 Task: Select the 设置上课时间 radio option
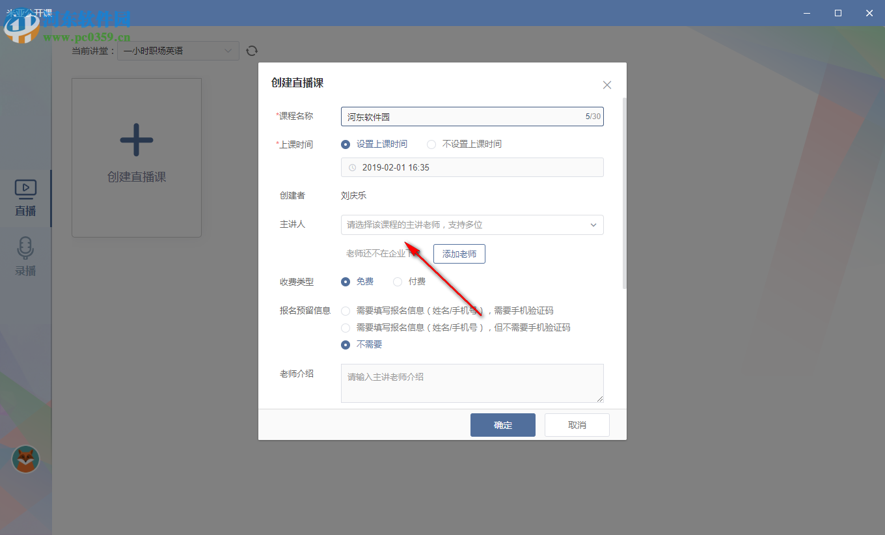[x=345, y=144]
